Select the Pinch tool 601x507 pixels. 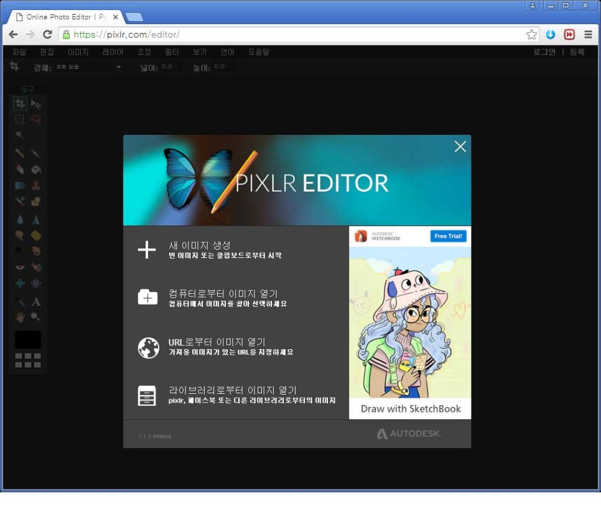36,283
